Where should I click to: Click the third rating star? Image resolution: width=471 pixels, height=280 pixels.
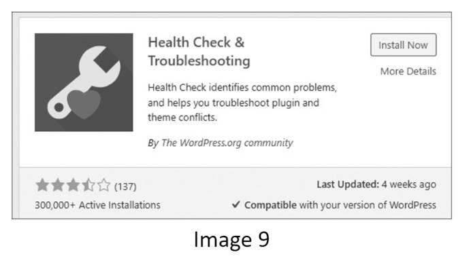[73, 185]
